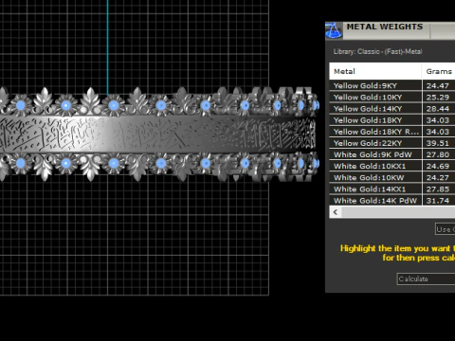Click the 24.27 grams value
The width and height of the screenshot is (455, 341).
pyautogui.click(x=438, y=178)
